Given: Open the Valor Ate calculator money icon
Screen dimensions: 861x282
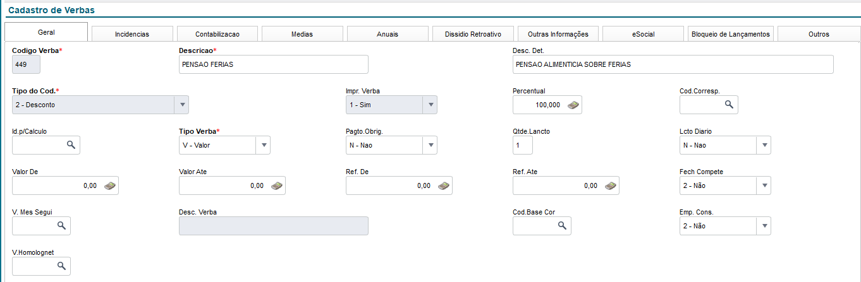Looking at the screenshot, I should point(277,185).
